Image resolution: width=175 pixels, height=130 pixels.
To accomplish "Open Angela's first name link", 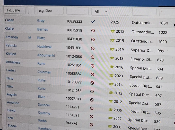I will [x=12, y=95].
